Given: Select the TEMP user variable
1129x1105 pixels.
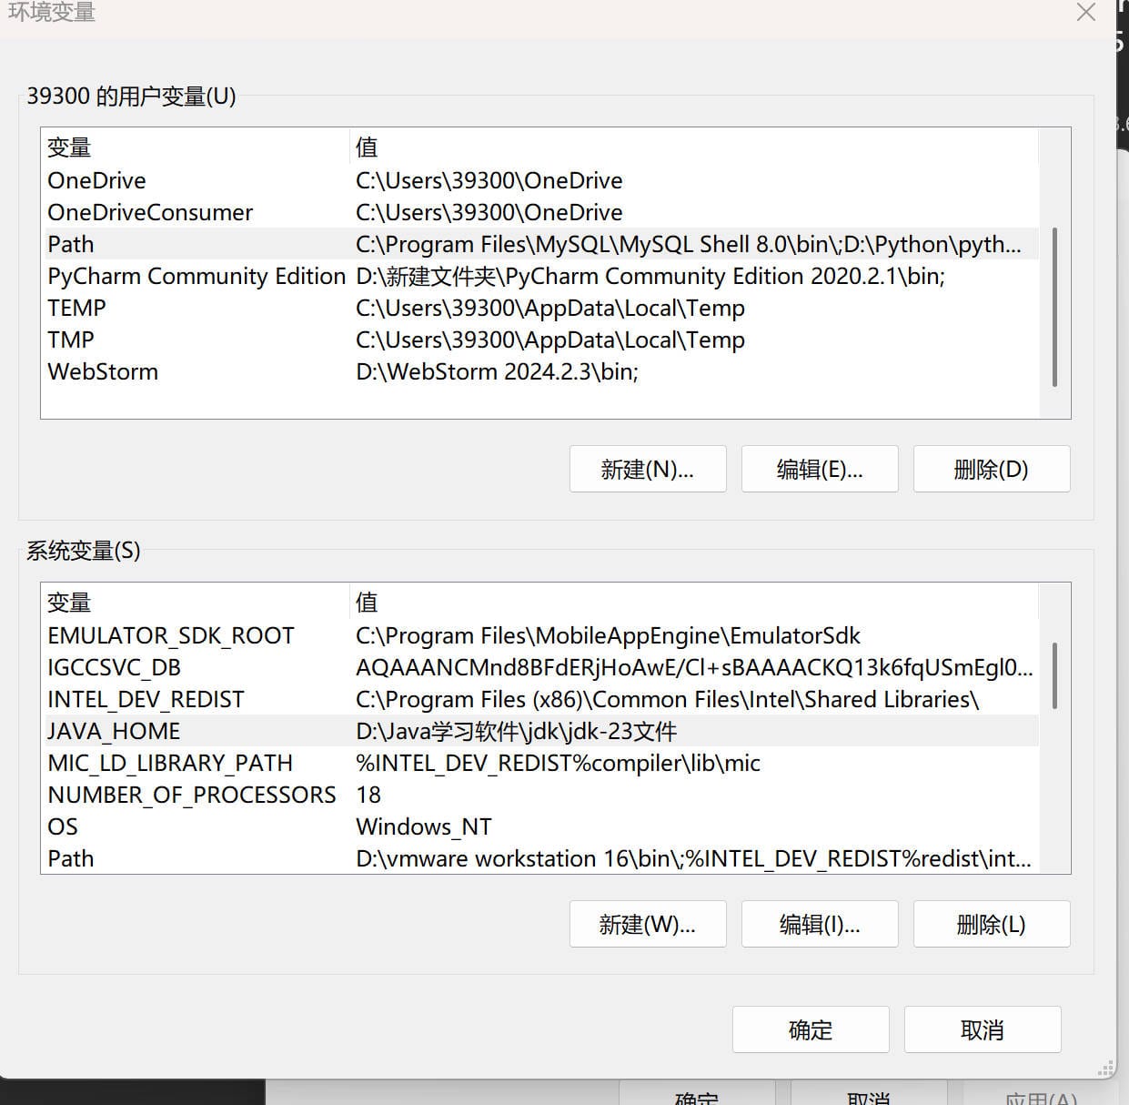Looking at the screenshot, I should point(76,308).
